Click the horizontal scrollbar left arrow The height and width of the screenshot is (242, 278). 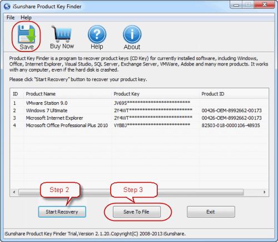point(14,192)
